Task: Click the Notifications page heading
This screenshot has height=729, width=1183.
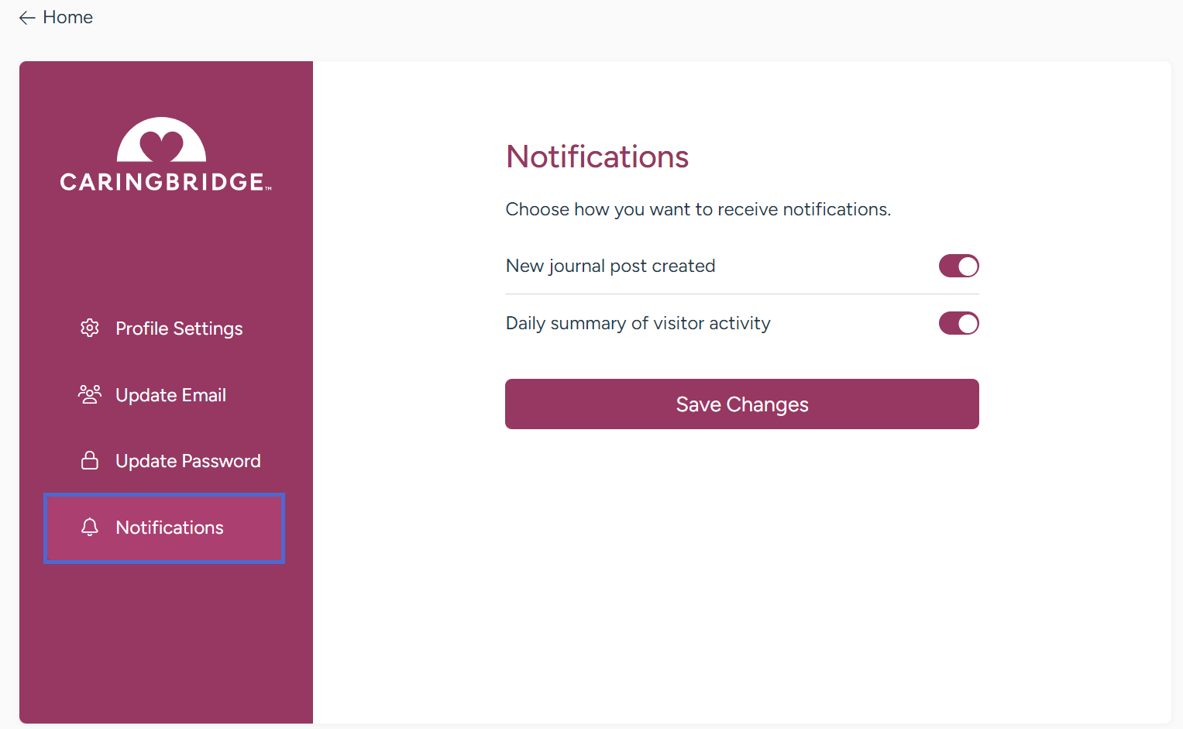Action: 597,156
